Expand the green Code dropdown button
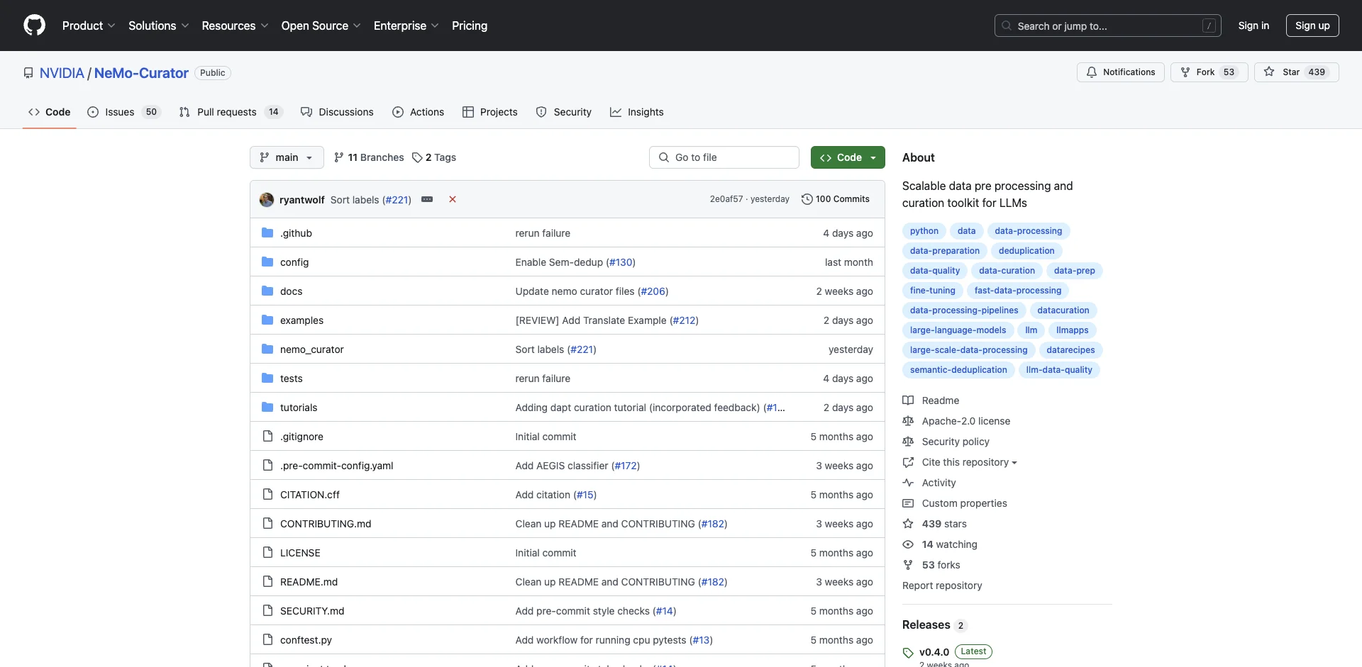Viewport: 1362px width, 667px height. click(x=848, y=157)
